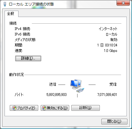Image resolution: width=132 pixels, height=129 pixels.
Task: Click the two-monitors network activity icon
Action: pyautogui.click(x=76, y=84)
